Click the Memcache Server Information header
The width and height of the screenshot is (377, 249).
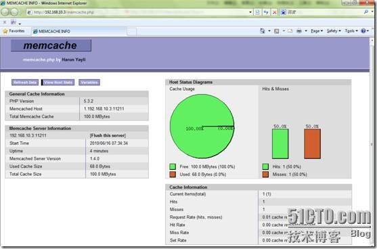coord(77,129)
